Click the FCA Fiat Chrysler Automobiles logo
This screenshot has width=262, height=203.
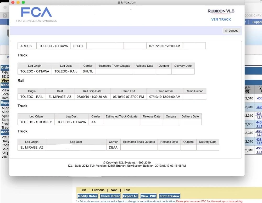coord(36,15)
